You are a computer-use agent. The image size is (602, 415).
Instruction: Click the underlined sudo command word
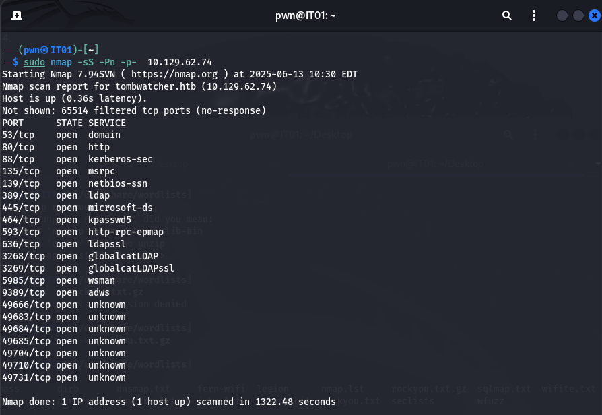[x=34, y=62]
